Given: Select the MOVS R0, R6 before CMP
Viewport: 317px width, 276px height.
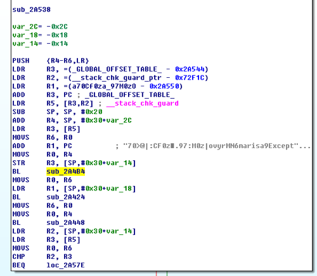Looking at the screenshot, I should pos(42,248).
